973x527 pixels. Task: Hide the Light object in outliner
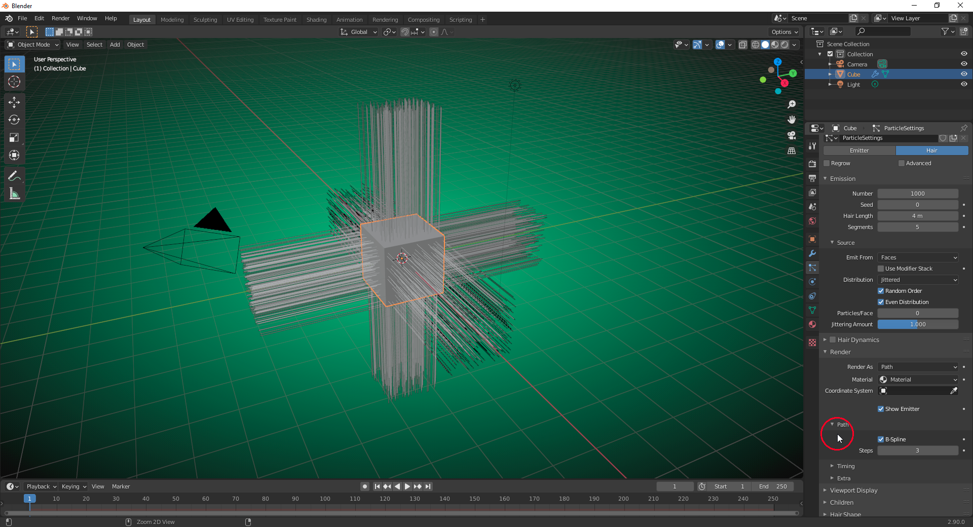(x=964, y=85)
